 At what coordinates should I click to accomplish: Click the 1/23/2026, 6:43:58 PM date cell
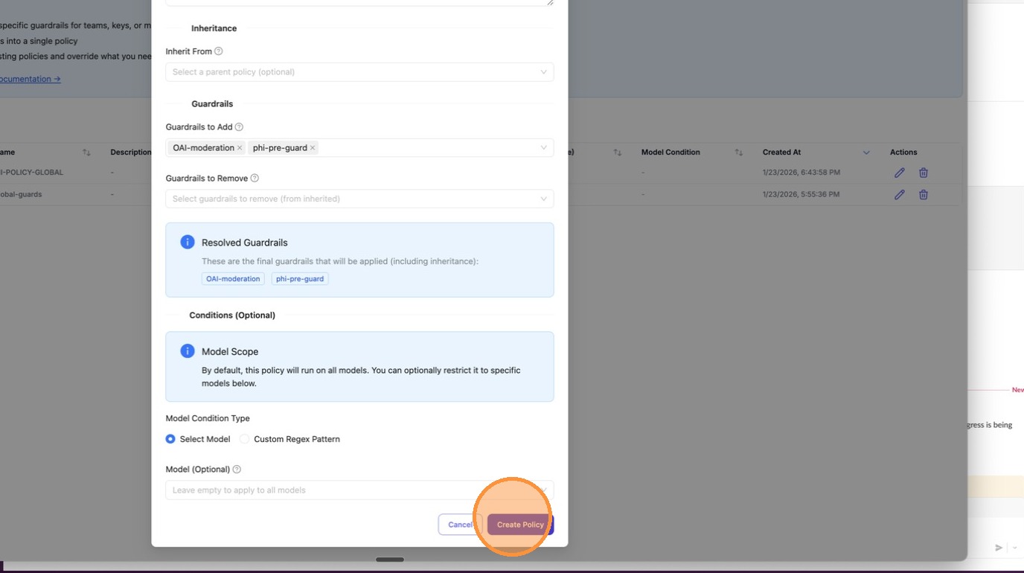coord(801,173)
